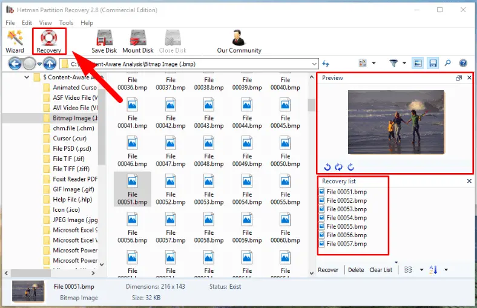
Task: Click the search magnifier icon
Action: [448, 64]
